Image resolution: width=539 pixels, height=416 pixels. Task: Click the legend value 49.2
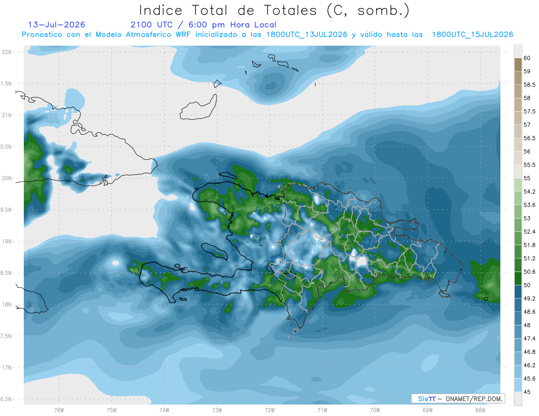pos(529,298)
